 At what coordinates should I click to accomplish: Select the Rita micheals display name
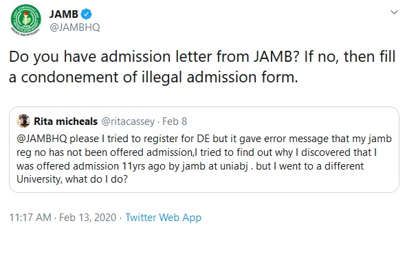pos(66,122)
